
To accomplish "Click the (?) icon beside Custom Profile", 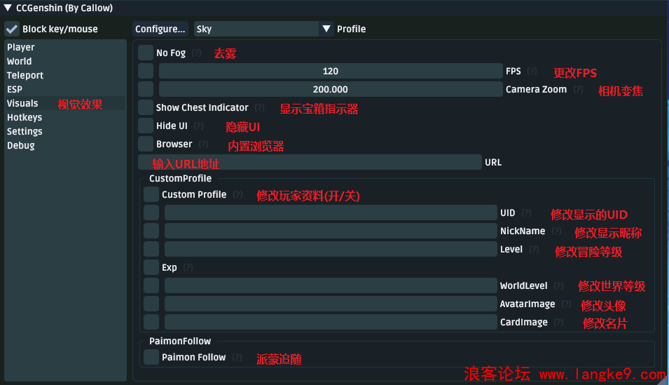I will pos(237,195).
